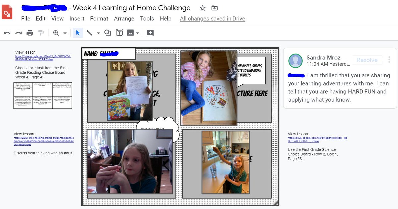Click All changes saved in Drive
The width and height of the screenshot is (398, 209).
coord(213,19)
